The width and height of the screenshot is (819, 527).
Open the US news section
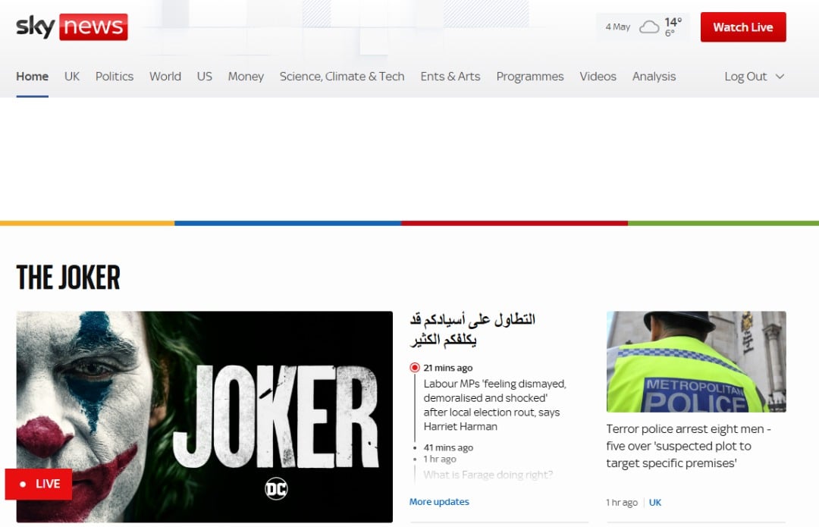(x=205, y=77)
